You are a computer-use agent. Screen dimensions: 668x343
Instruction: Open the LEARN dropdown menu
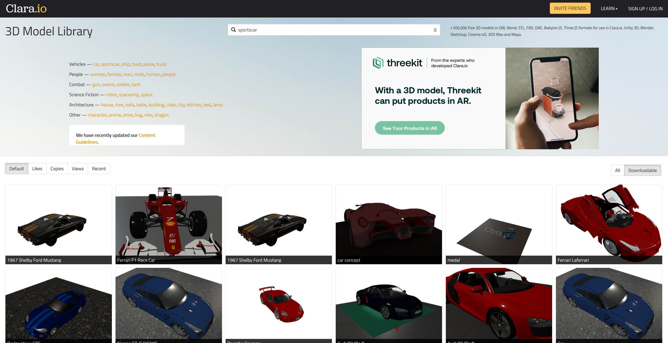tap(609, 9)
